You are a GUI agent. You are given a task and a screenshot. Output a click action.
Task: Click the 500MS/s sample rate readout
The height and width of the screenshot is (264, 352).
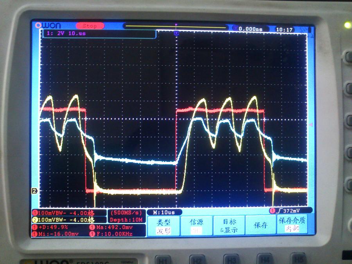point(126,213)
